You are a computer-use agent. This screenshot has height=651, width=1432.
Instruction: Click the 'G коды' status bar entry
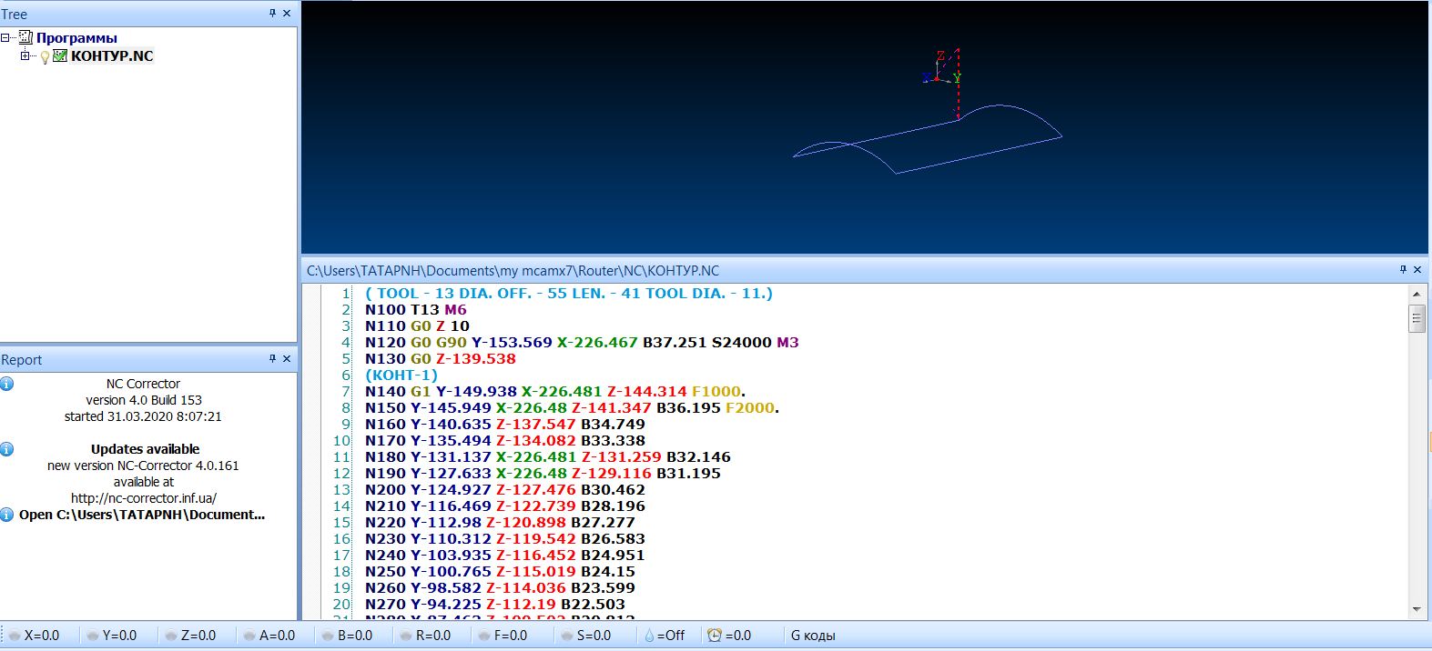point(813,636)
